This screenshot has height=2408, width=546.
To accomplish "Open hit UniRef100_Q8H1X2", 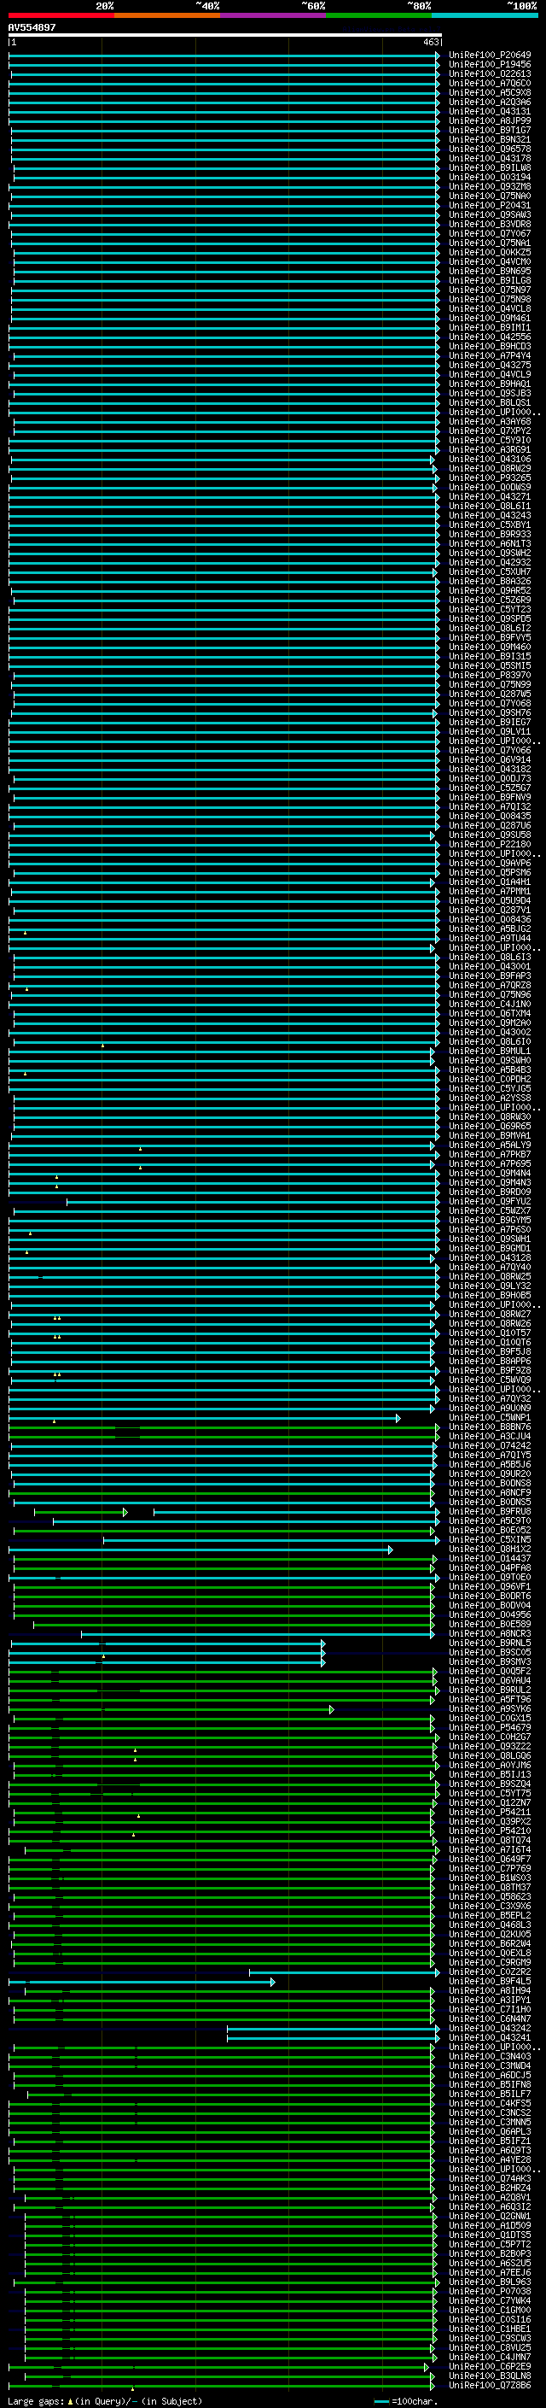I will [x=490, y=1549].
